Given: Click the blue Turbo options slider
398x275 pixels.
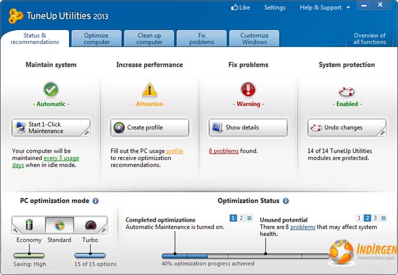Looking at the screenshot, I should tap(90, 255).
